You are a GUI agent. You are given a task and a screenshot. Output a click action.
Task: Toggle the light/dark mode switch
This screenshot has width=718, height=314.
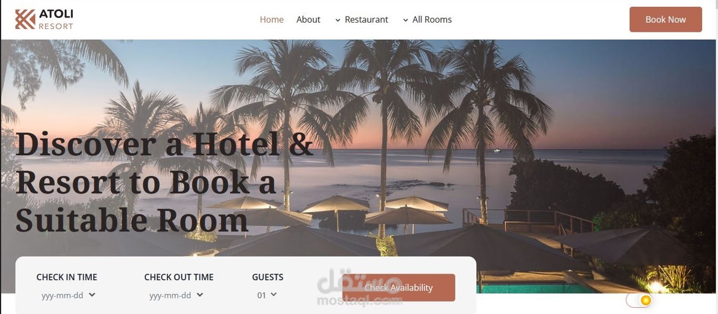point(639,300)
